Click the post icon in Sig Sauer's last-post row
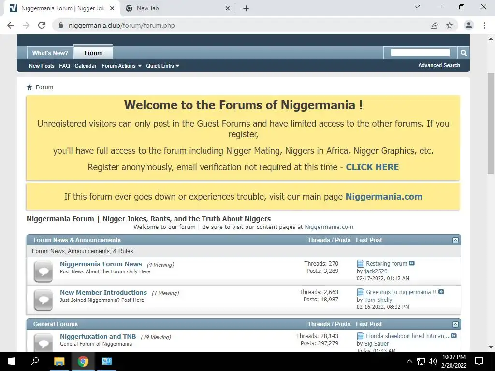495x371 pixels. [x=360, y=336]
